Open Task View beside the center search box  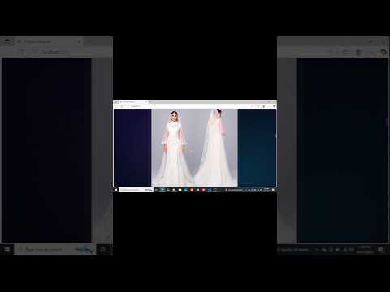(156, 190)
